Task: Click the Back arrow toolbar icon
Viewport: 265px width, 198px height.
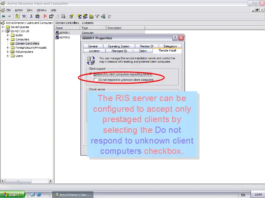Action: [x=3, y=16]
